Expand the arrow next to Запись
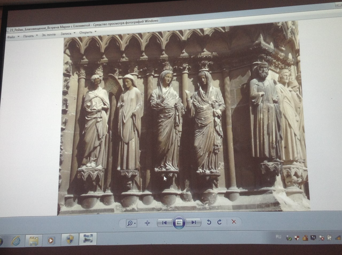The width and height of the screenshot is (342, 255). point(74,33)
